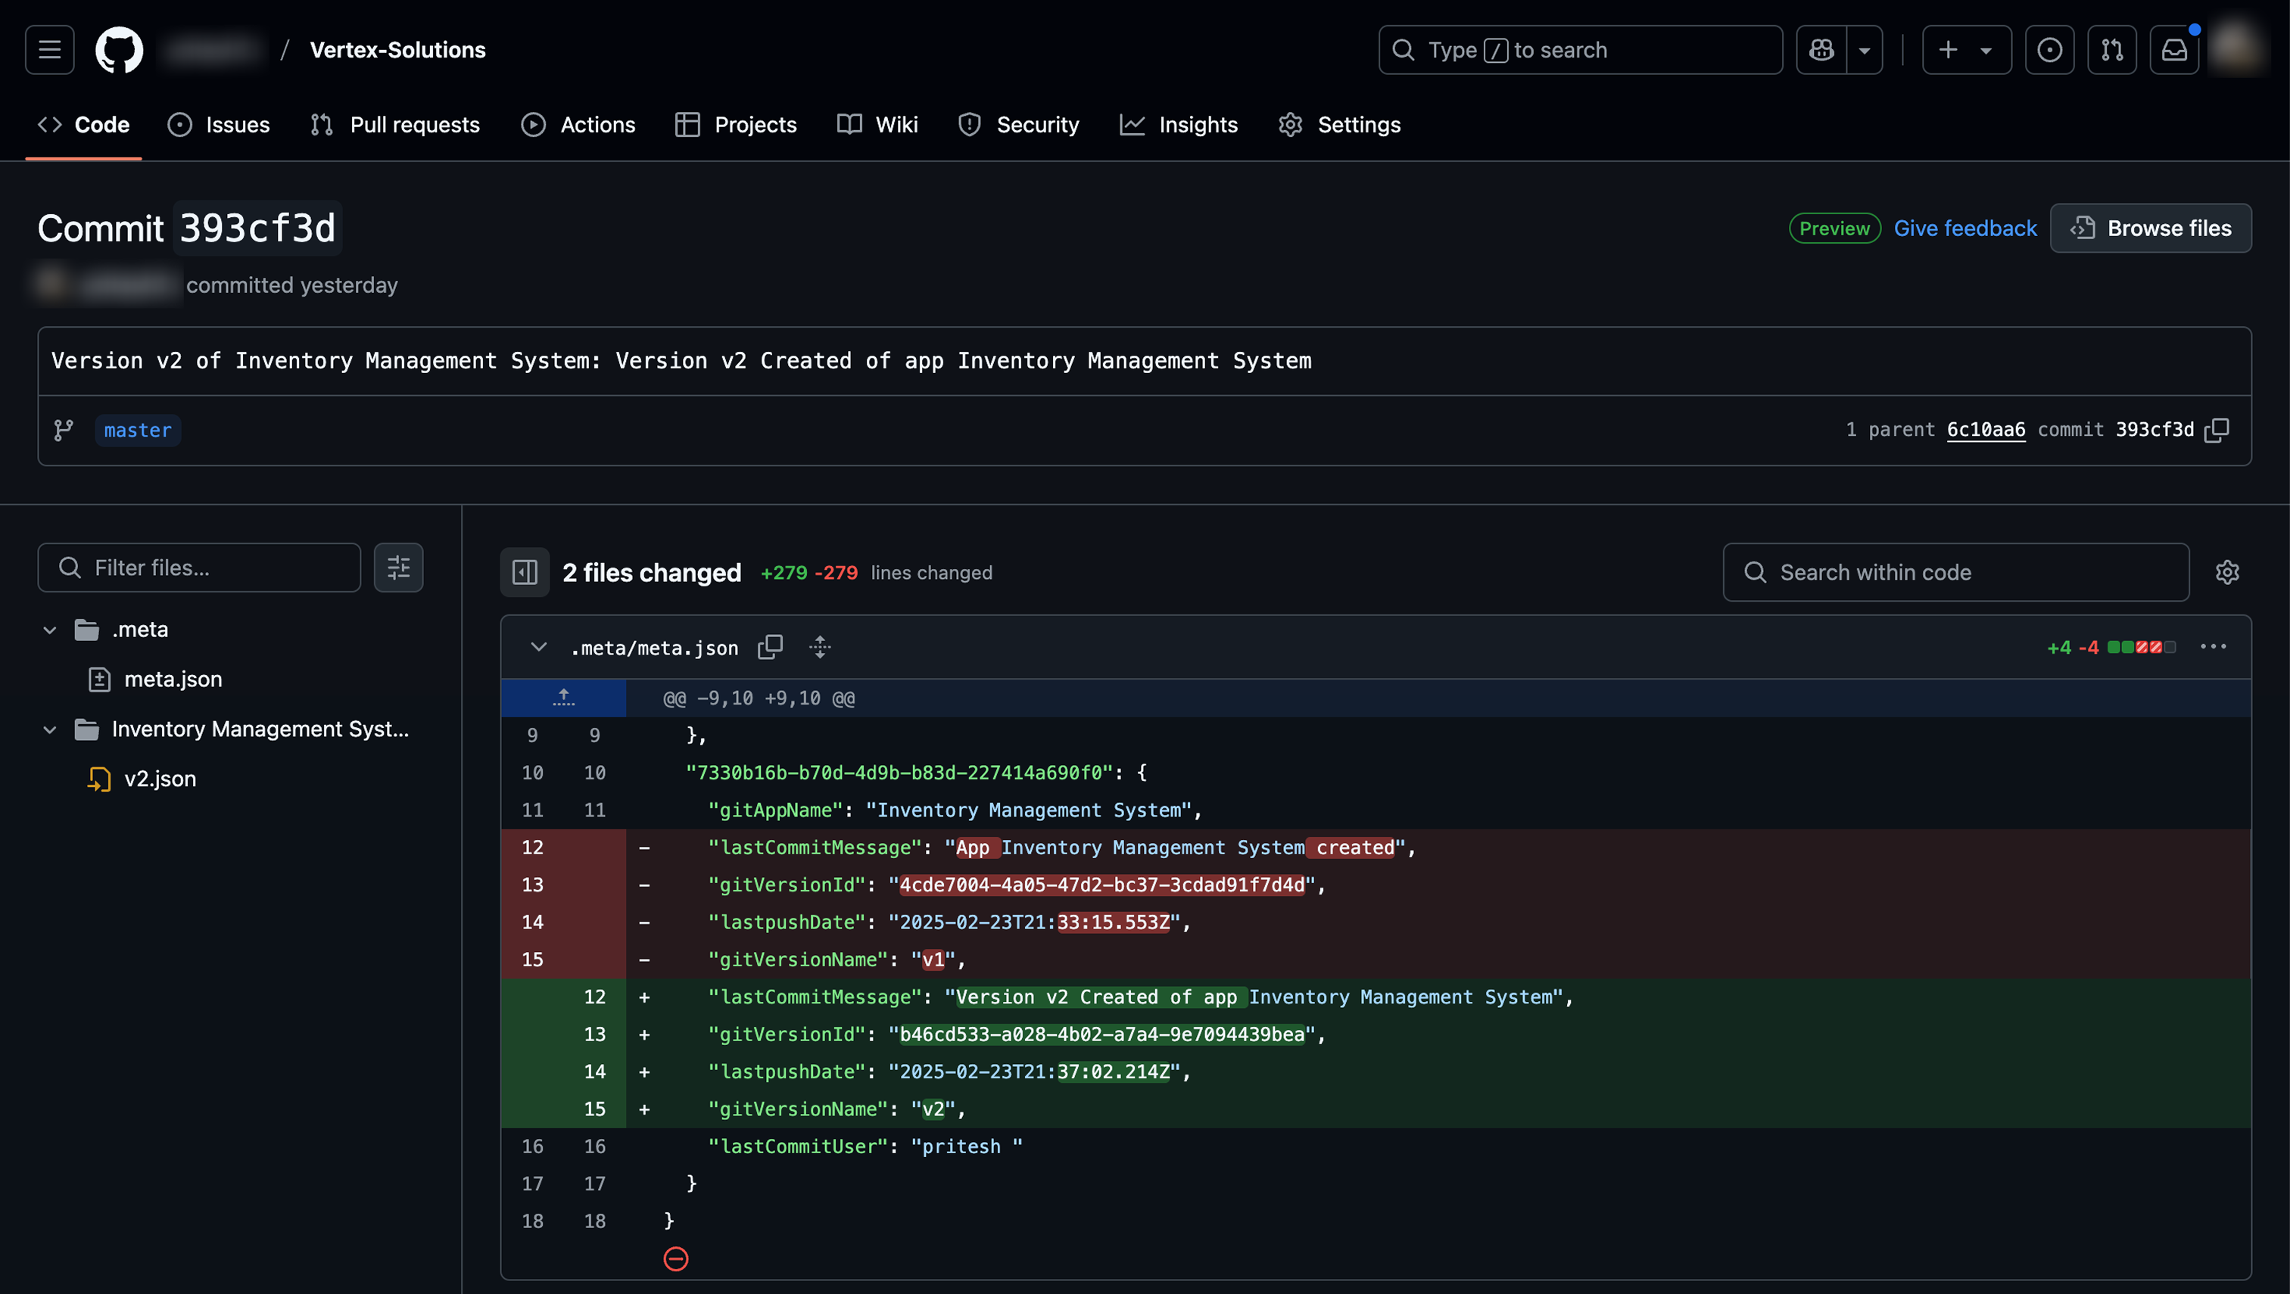Copy the .meta/meta.json file path
Image resolution: width=2290 pixels, height=1294 pixels.
(x=770, y=647)
